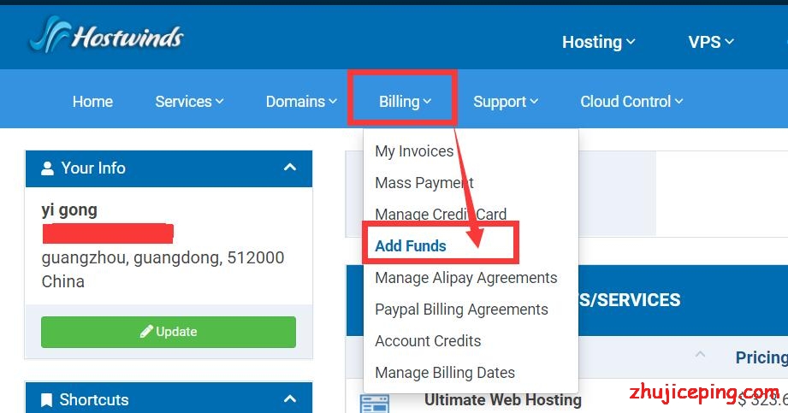The width and height of the screenshot is (788, 413).
Task: Select My Invoices from Billing menu
Action: click(414, 151)
